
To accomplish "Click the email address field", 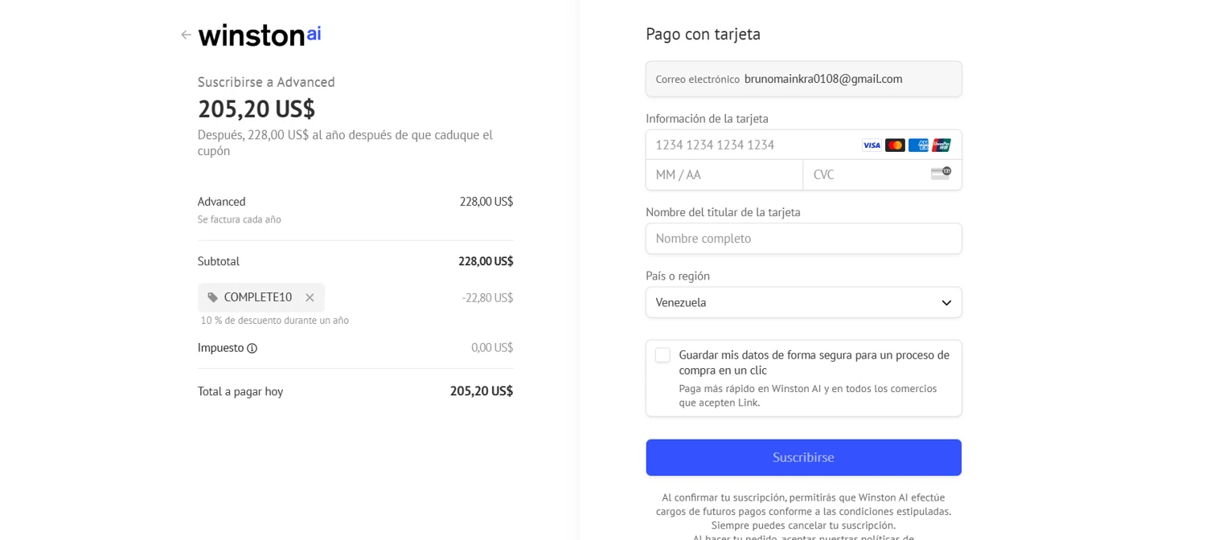I will pos(822,79).
